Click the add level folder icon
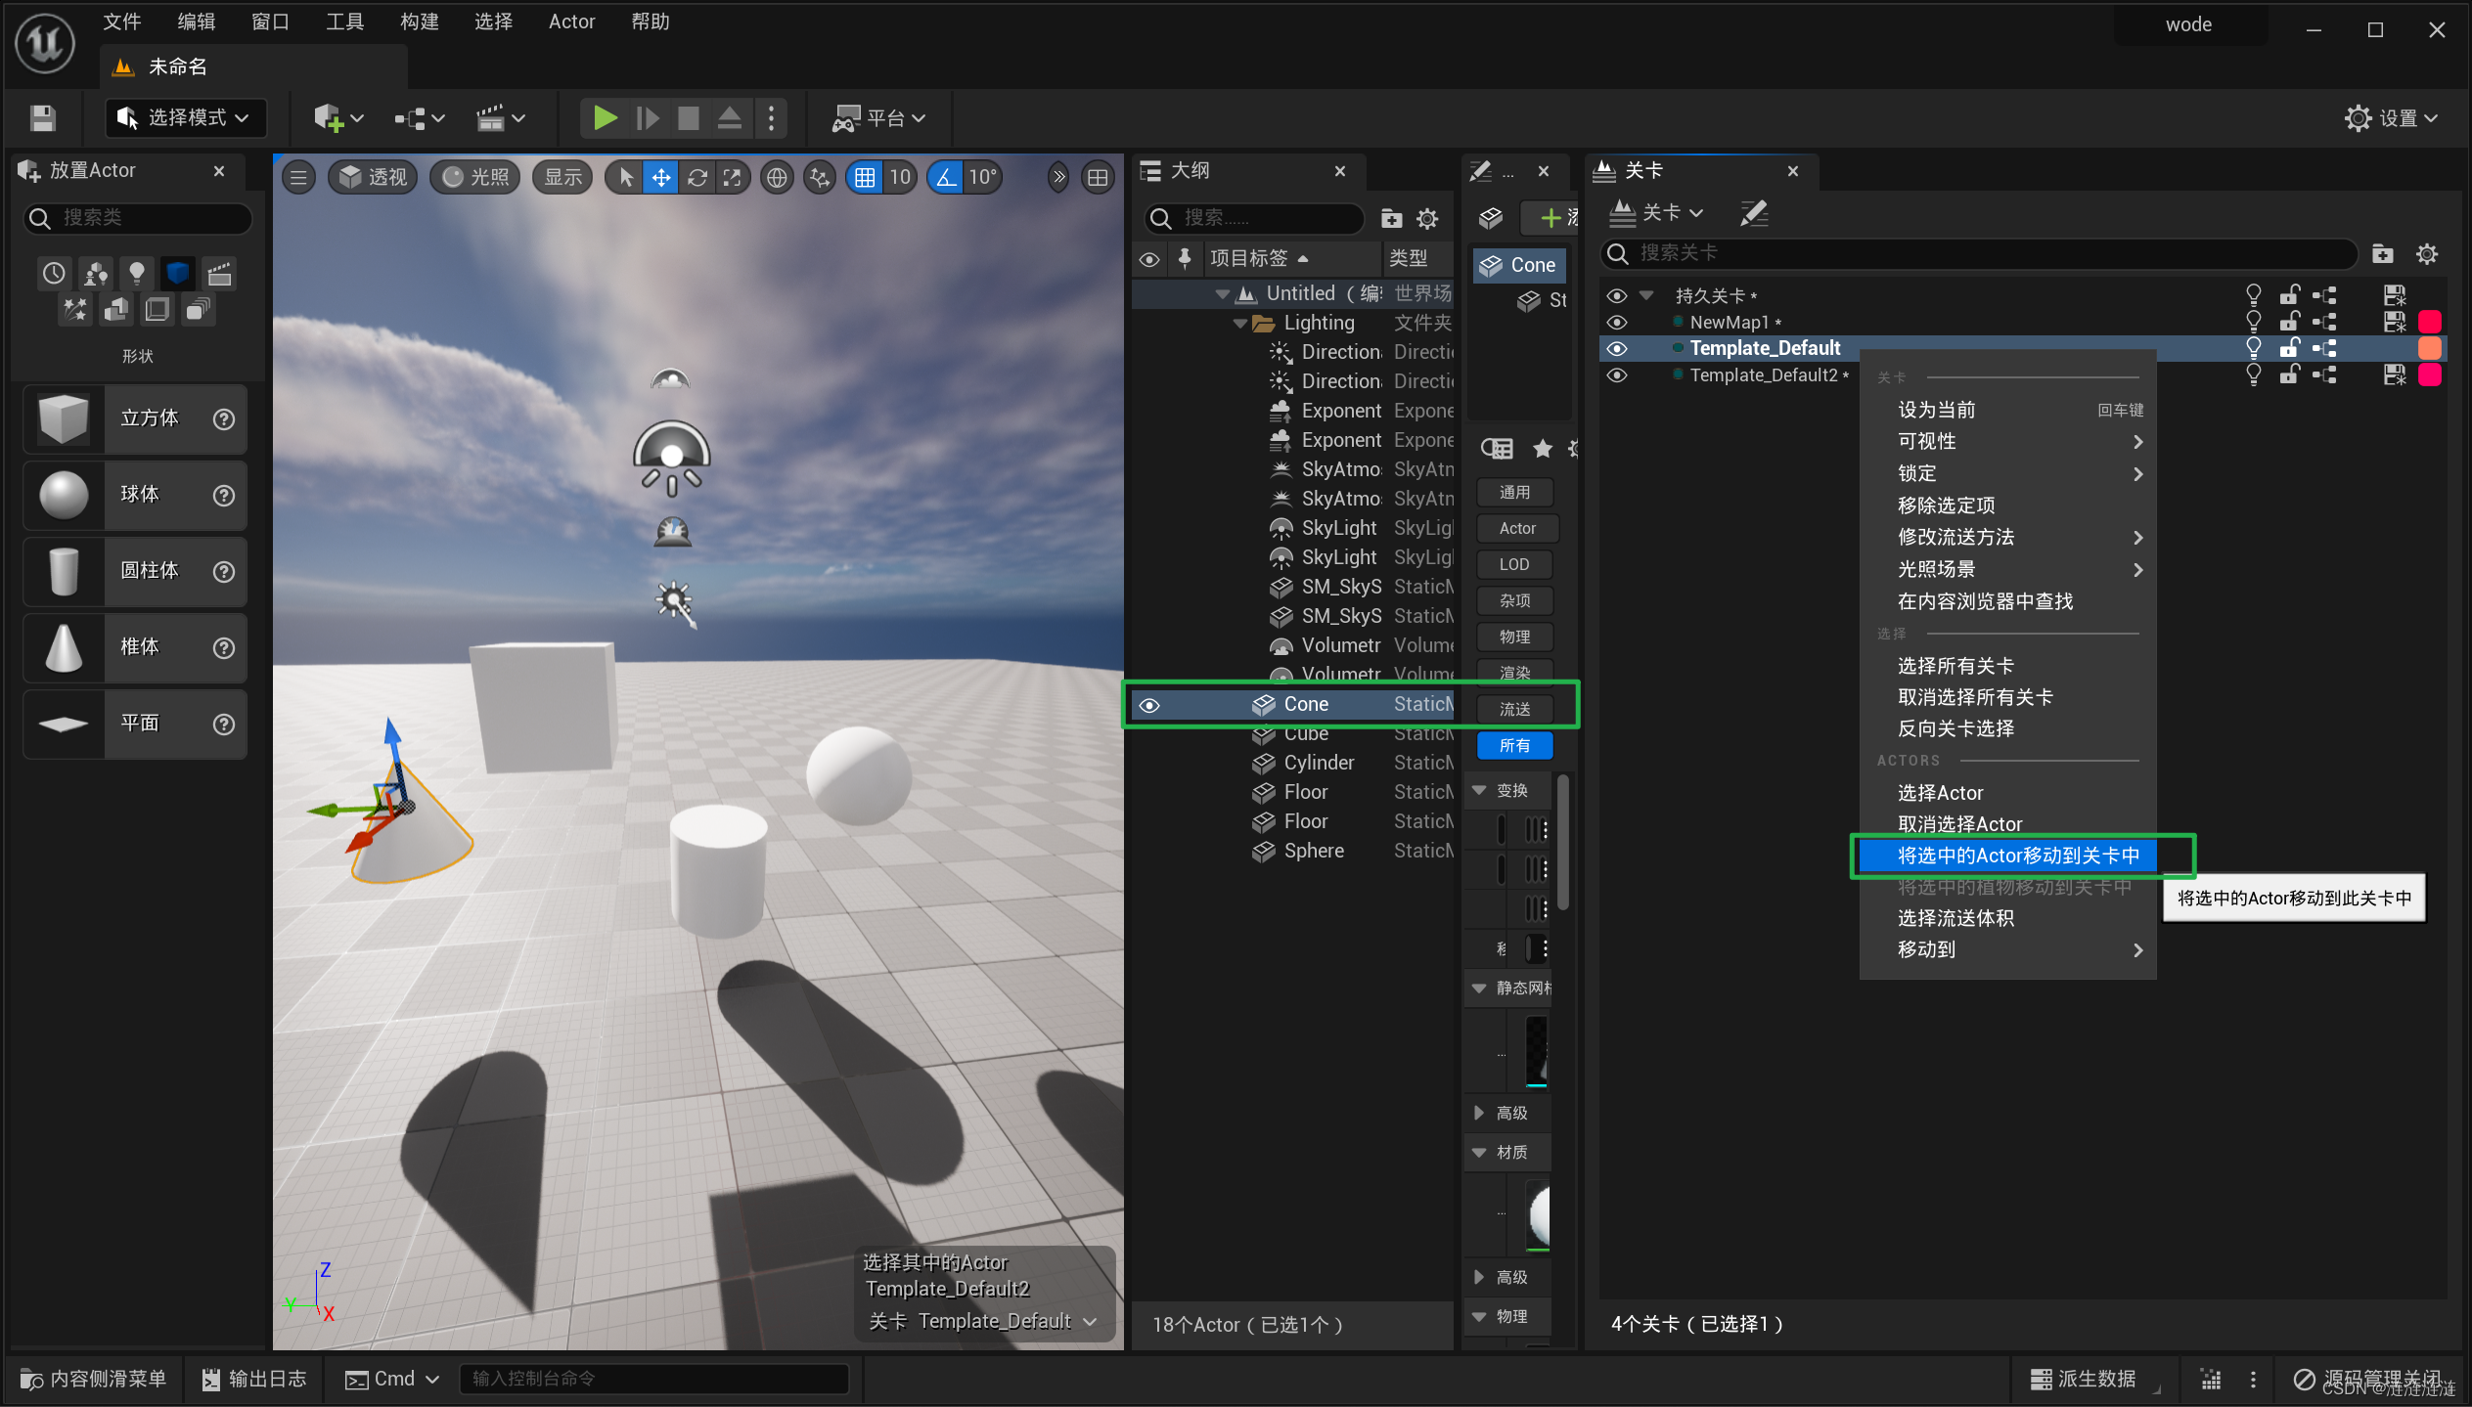 point(2382,254)
